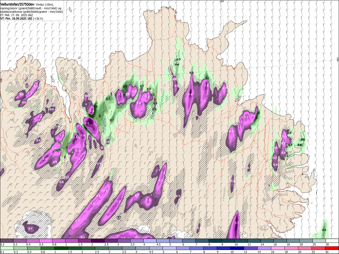Click the 'rigning/skúrir' caption line
Screen dimensions: 339x254
click(x=30, y=8)
